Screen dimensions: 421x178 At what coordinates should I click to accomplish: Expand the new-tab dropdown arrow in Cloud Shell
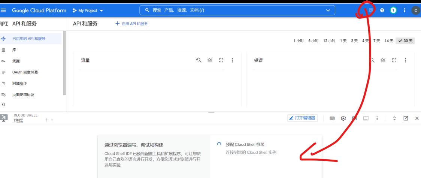coord(52,120)
